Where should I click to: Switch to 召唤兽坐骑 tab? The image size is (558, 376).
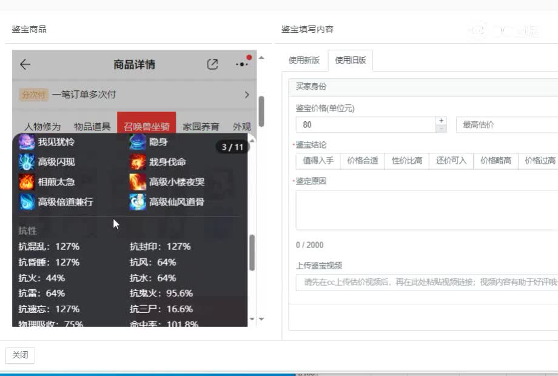click(147, 123)
